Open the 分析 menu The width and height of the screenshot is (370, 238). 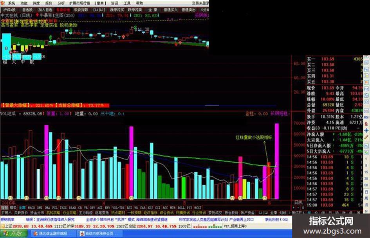pyautogui.click(x=61, y=3)
